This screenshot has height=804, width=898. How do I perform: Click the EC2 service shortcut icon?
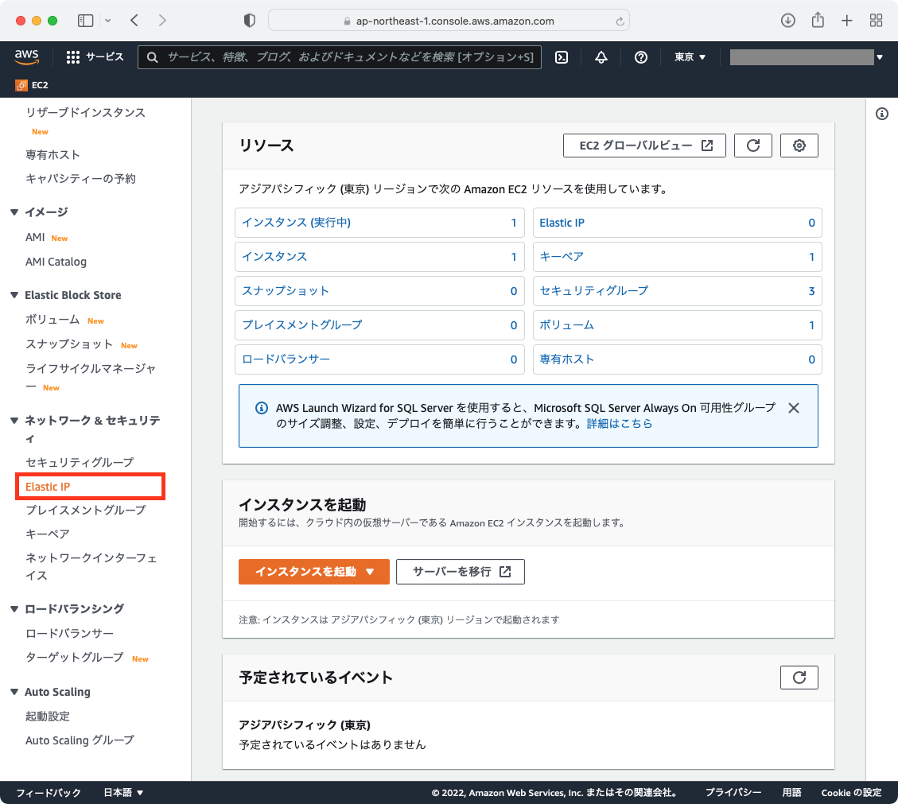[21, 85]
